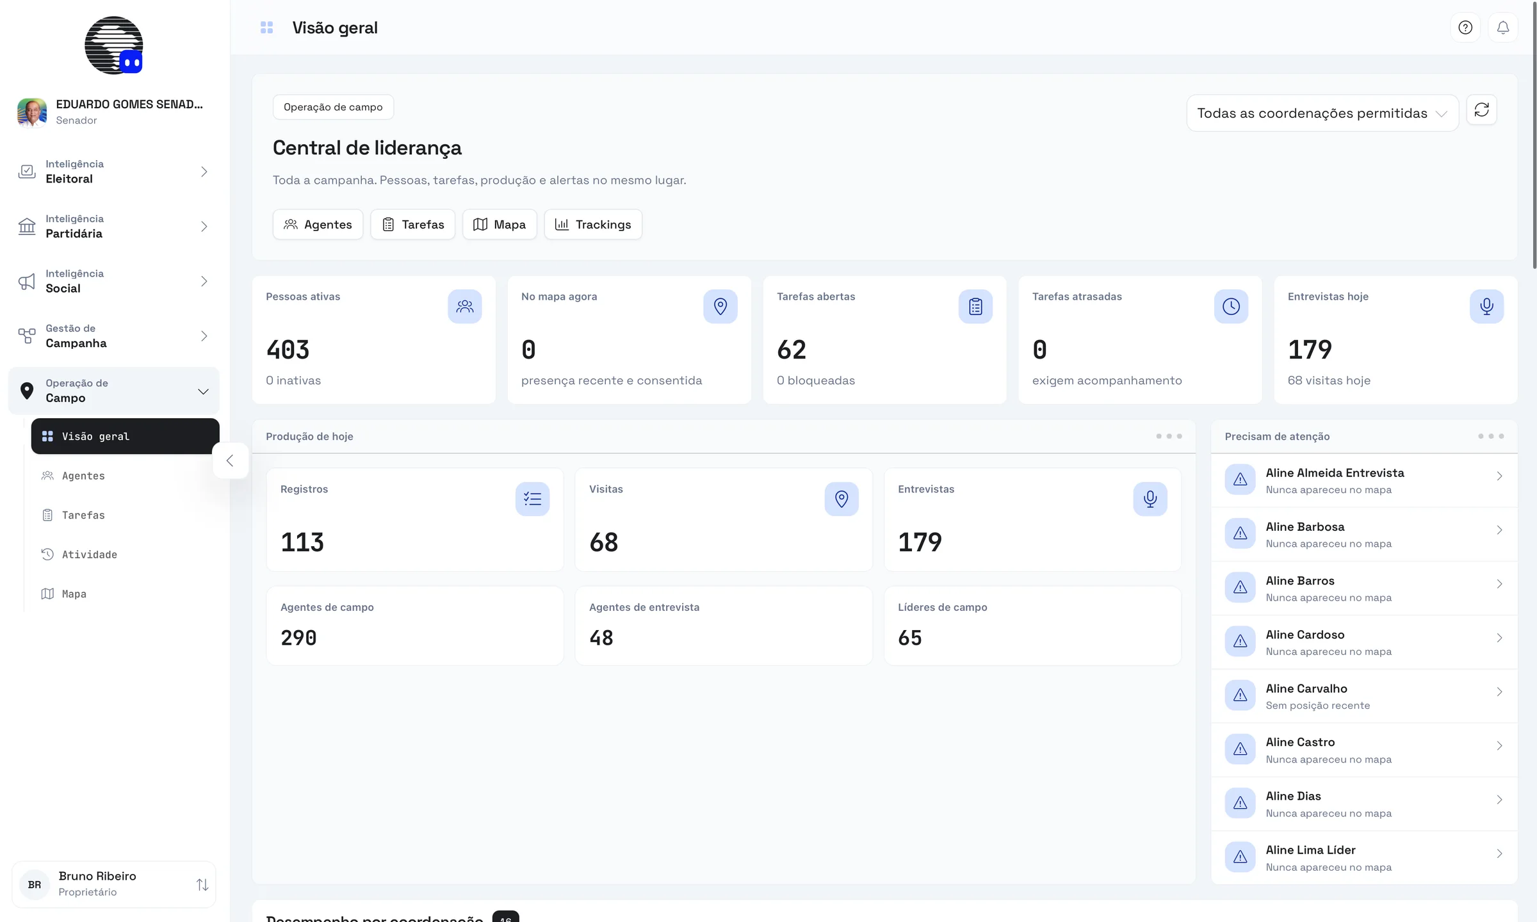
Task: Click the Mapa shortcut button
Action: coord(500,225)
